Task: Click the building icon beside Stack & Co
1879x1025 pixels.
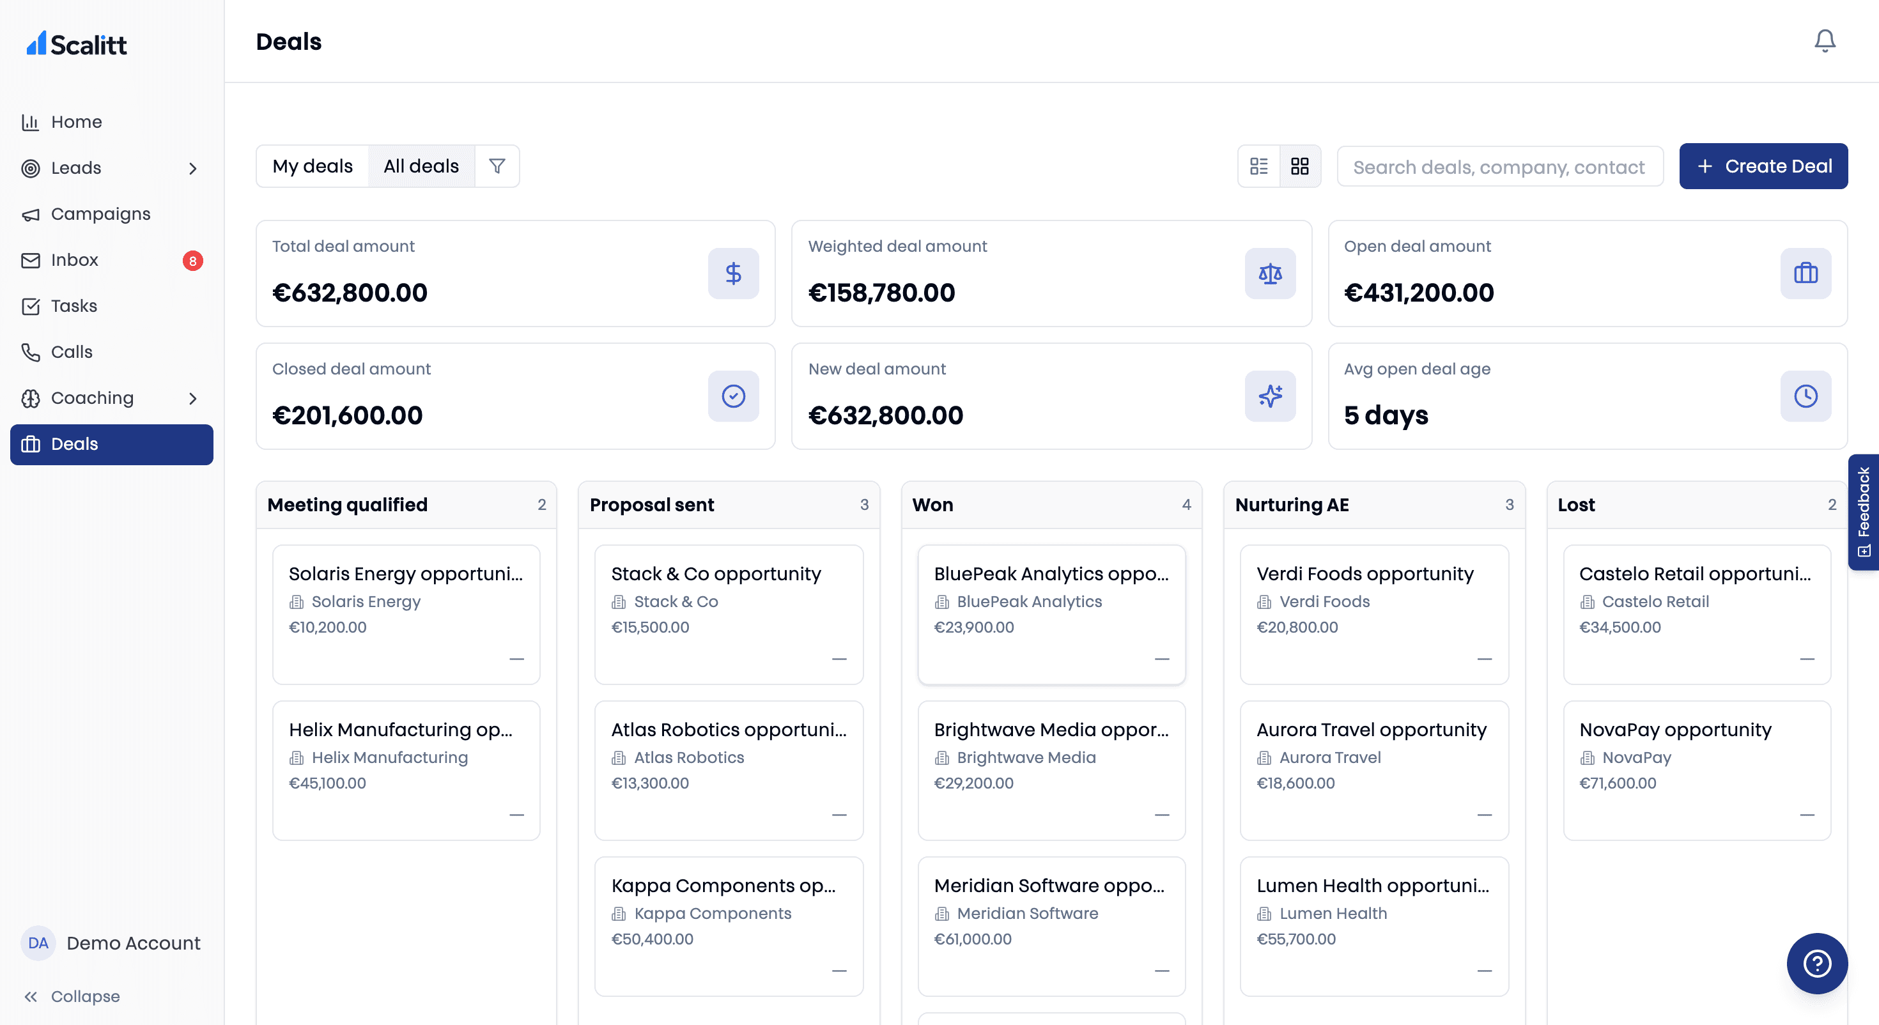Action: 619,602
